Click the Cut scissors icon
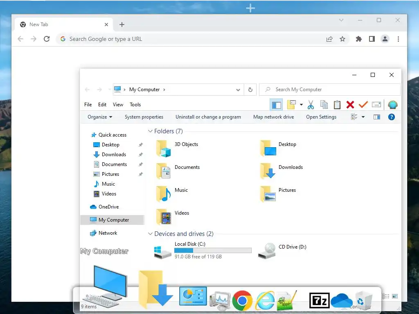Screen dimensions: 419x314 point(311,105)
